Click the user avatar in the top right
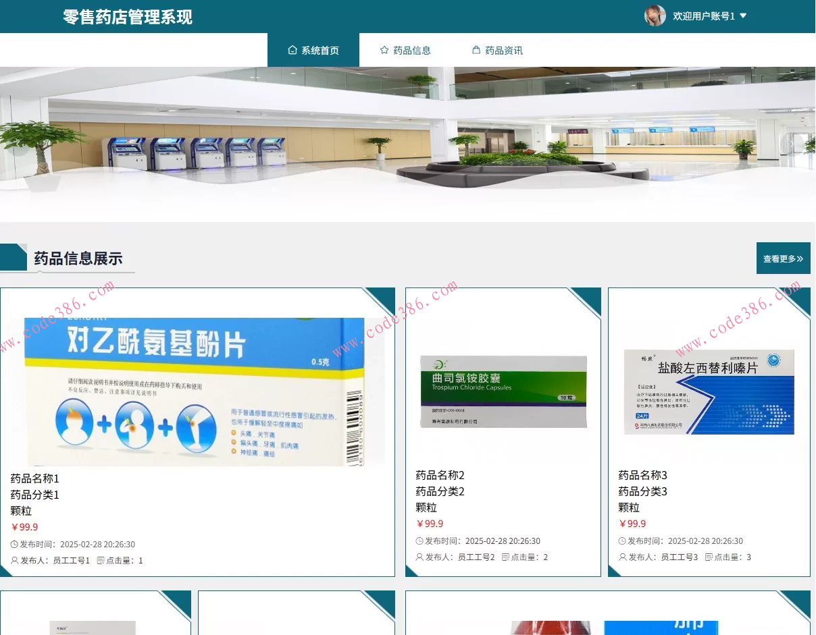This screenshot has width=816, height=635. point(655,16)
